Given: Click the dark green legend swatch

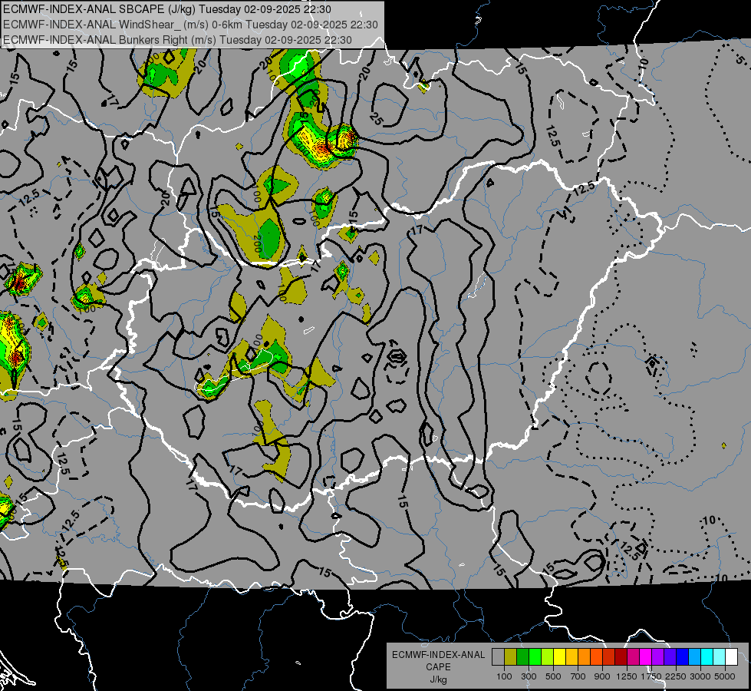Looking at the screenshot, I should [522, 657].
